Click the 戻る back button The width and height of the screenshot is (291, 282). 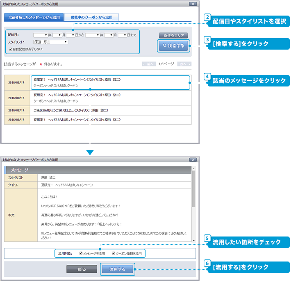(x=82, y=269)
